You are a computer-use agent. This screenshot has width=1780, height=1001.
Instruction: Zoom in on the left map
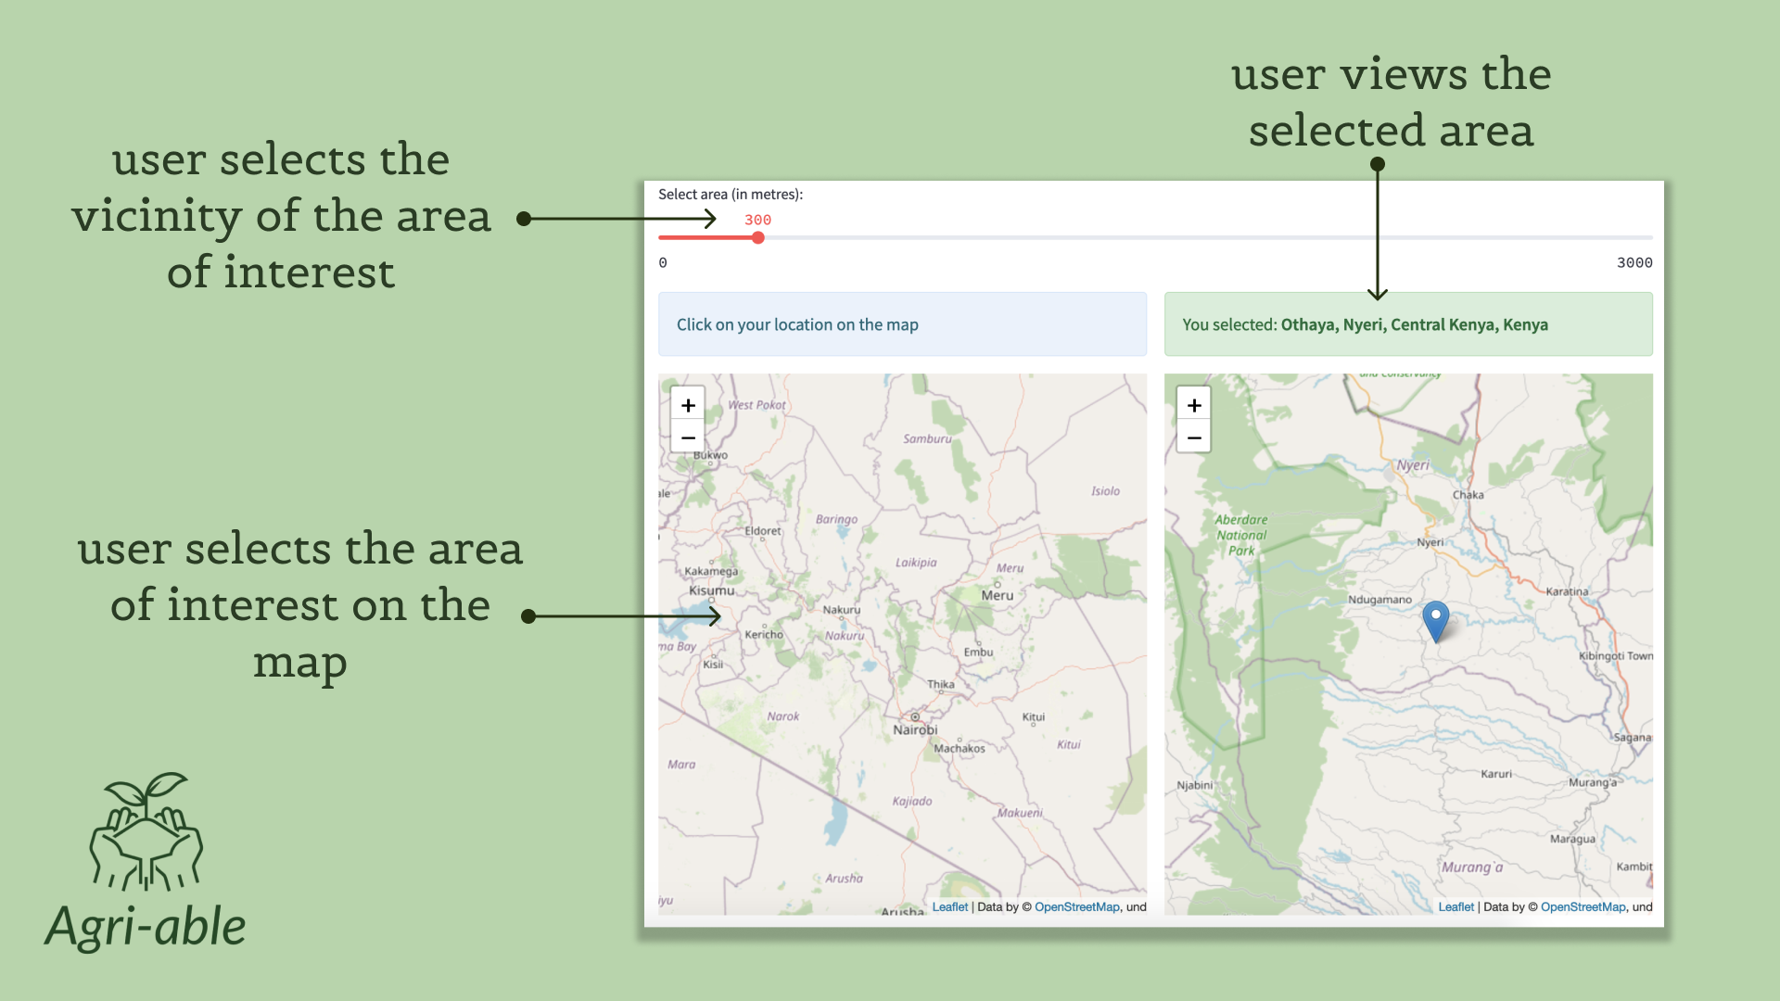(688, 405)
